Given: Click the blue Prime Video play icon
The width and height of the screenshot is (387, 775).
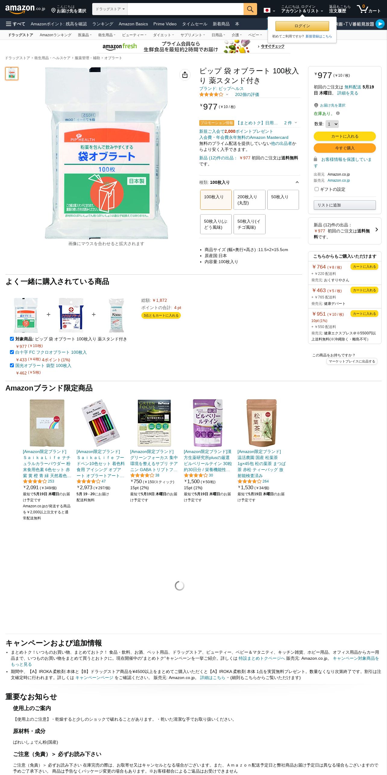Looking at the screenshot, I should pyautogui.click(x=380, y=24).
